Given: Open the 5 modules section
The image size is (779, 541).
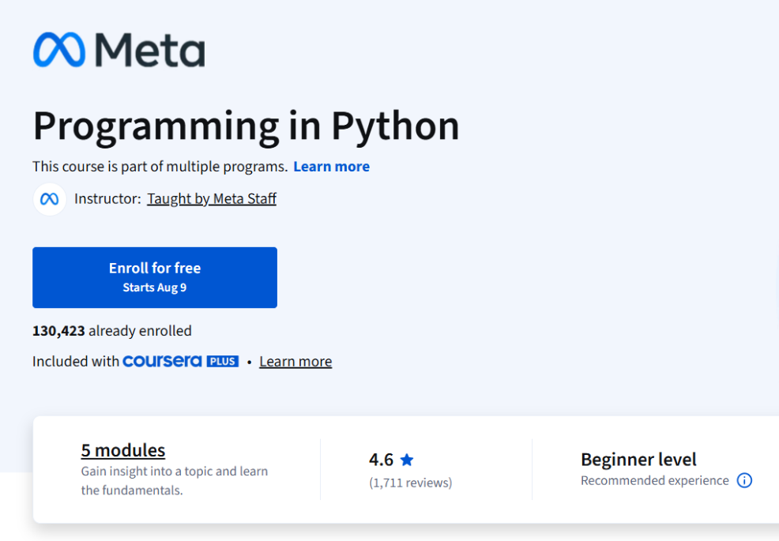Looking at the screenshot, I should click(122, 449).
